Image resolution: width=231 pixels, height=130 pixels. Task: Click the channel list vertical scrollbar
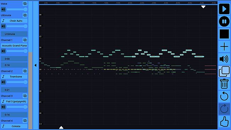tap(31, 90)
